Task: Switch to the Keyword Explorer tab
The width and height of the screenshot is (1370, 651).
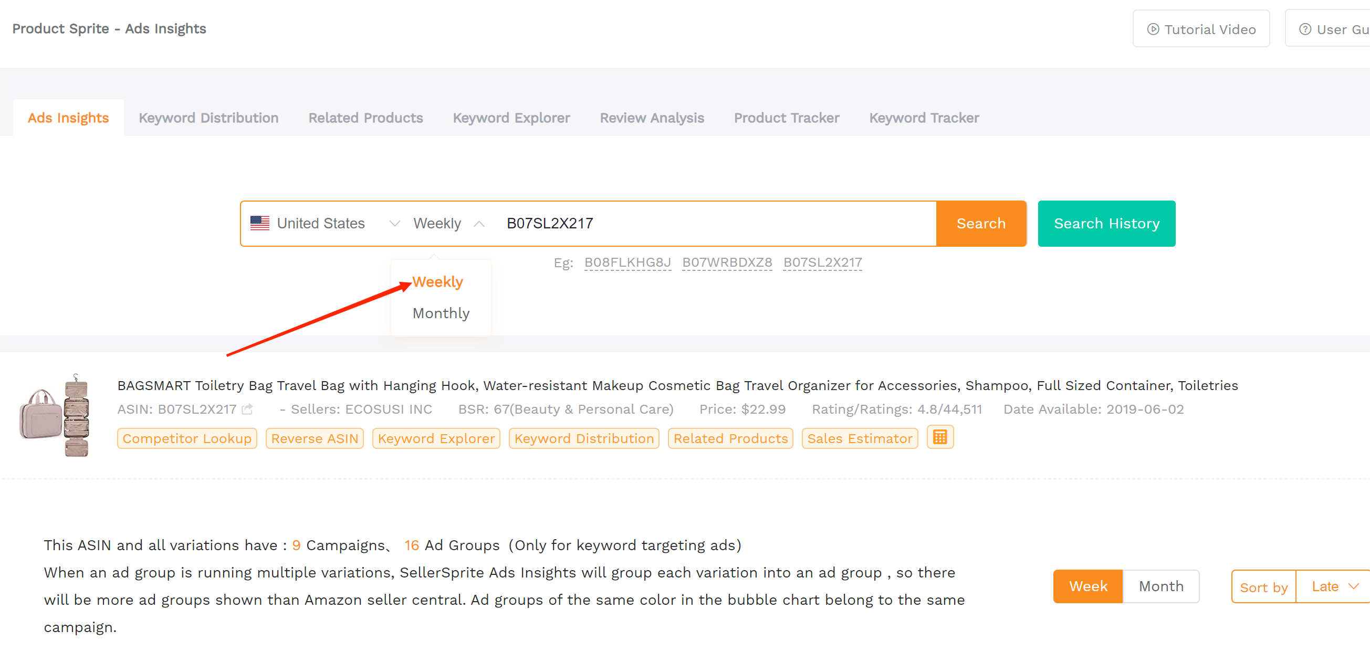Action: (x=511, y=118)
